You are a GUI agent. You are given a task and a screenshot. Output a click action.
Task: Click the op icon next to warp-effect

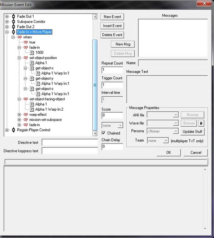point(26,115)
